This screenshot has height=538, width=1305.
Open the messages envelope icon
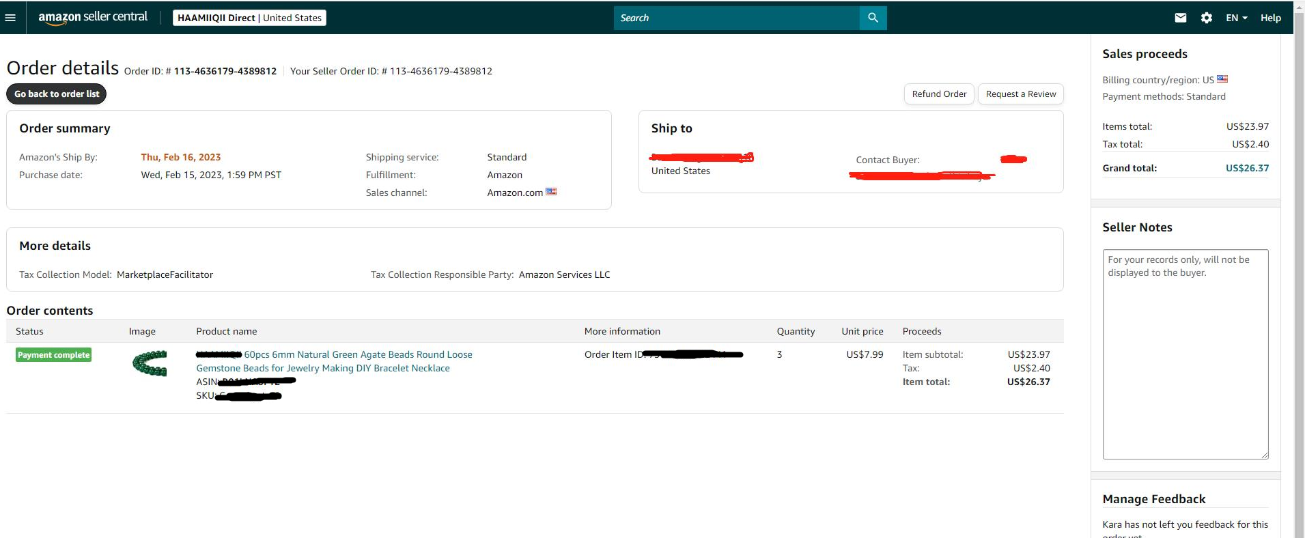coord(1181,18)
